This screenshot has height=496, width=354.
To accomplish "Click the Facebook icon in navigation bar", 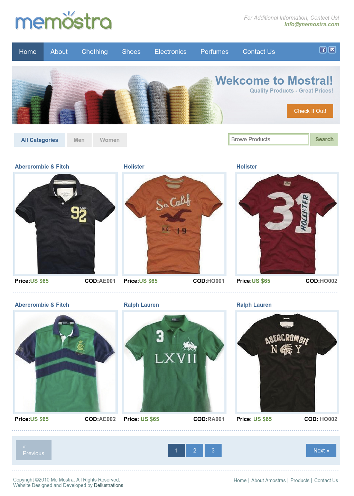I will coord(323,50).
